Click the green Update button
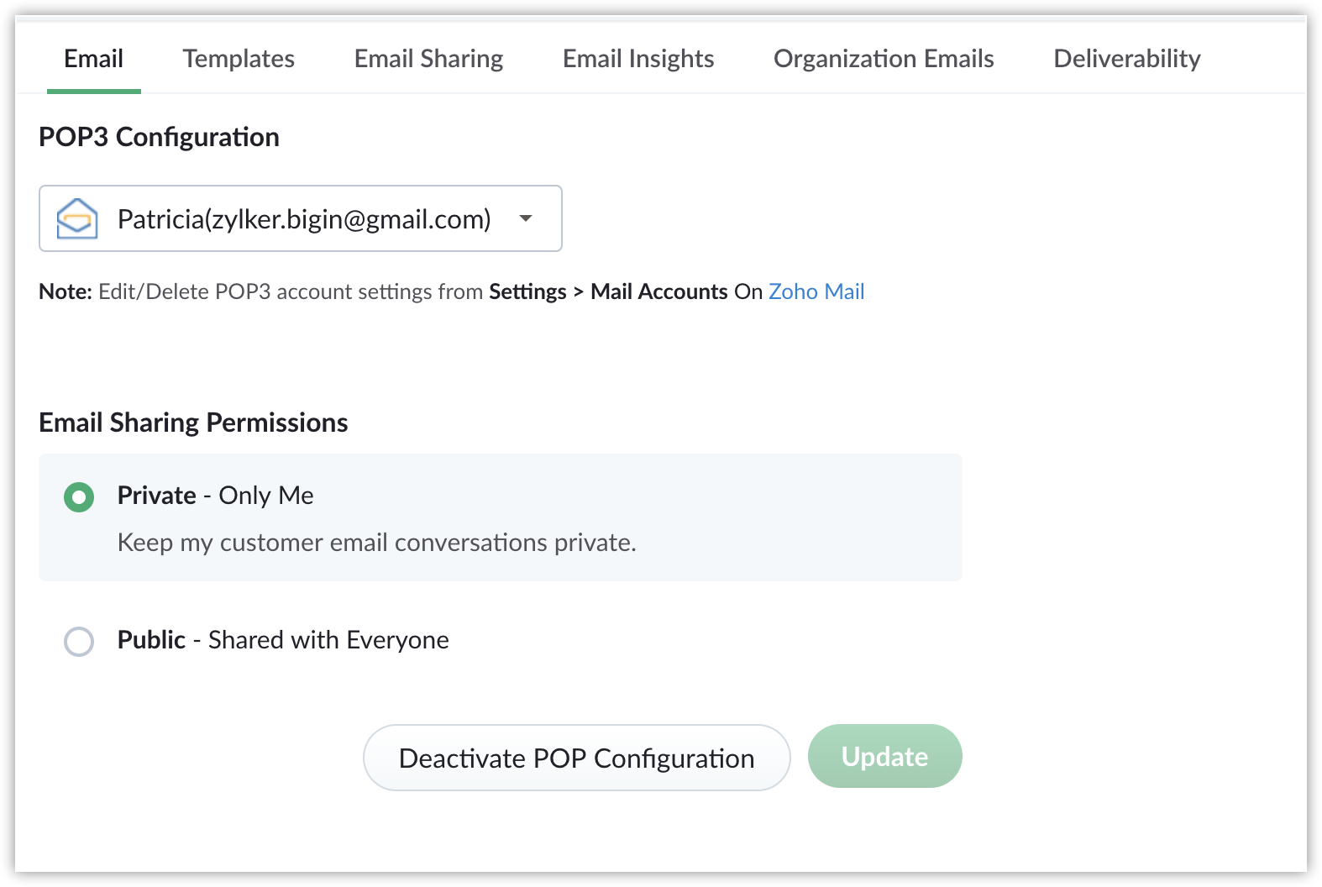Image resolution: width=1322 pixels, height=887 pixels. click(884, 756)
